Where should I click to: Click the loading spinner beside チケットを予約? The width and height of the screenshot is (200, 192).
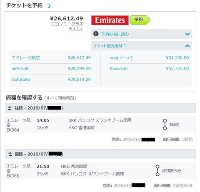48,6
